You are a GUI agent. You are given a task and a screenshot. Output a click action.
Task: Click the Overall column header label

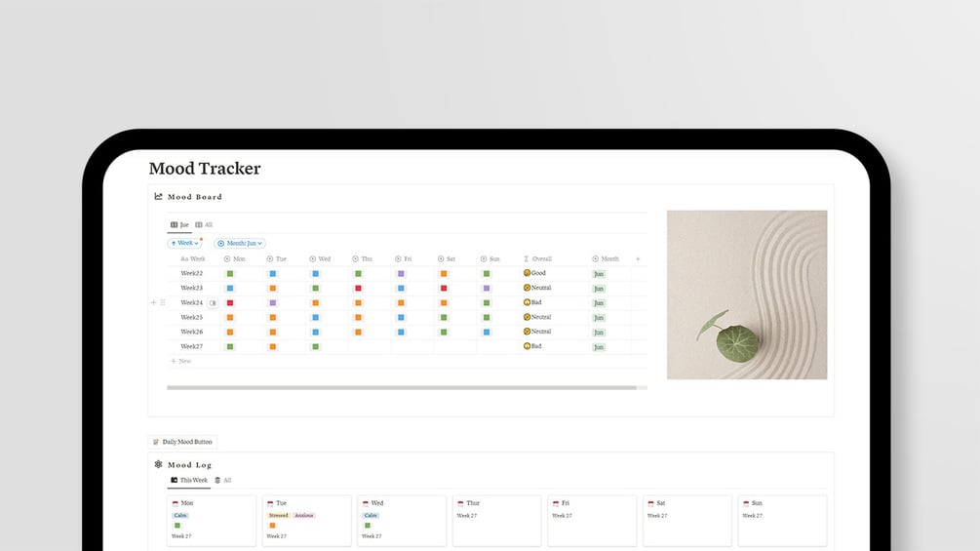(x=542, y=258)
